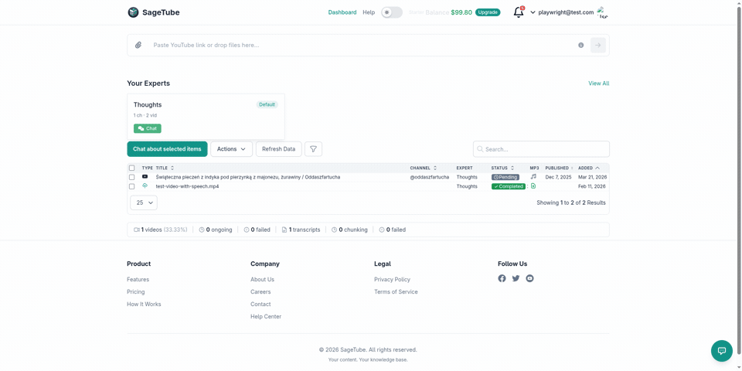This screenshot has height=371, width=742.
Task: Click the document icon beside 1 transcripts
Action: pyautogui.click(x=284, y=230)
